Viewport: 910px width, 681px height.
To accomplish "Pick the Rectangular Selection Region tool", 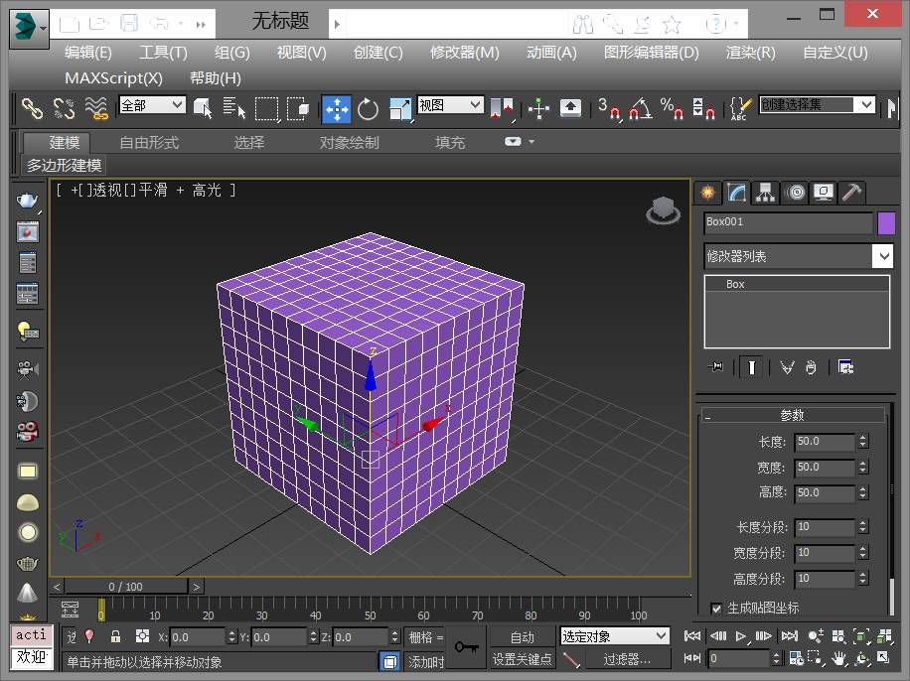I will point(267,108).
